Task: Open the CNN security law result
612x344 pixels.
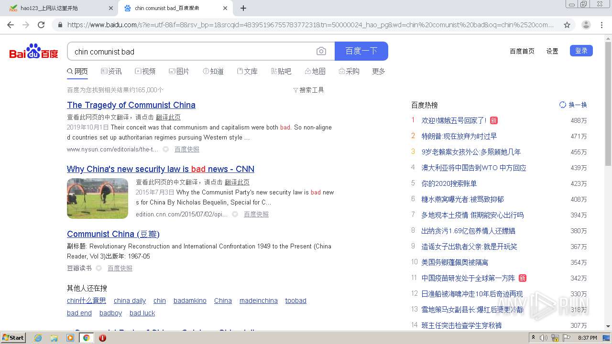Action: (161, 169)
